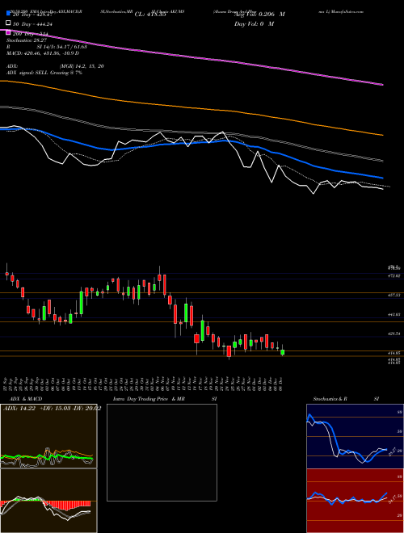Click the CL closing price text
The image size is (404, 533).
pyautogui.click(x=150, y=15)
